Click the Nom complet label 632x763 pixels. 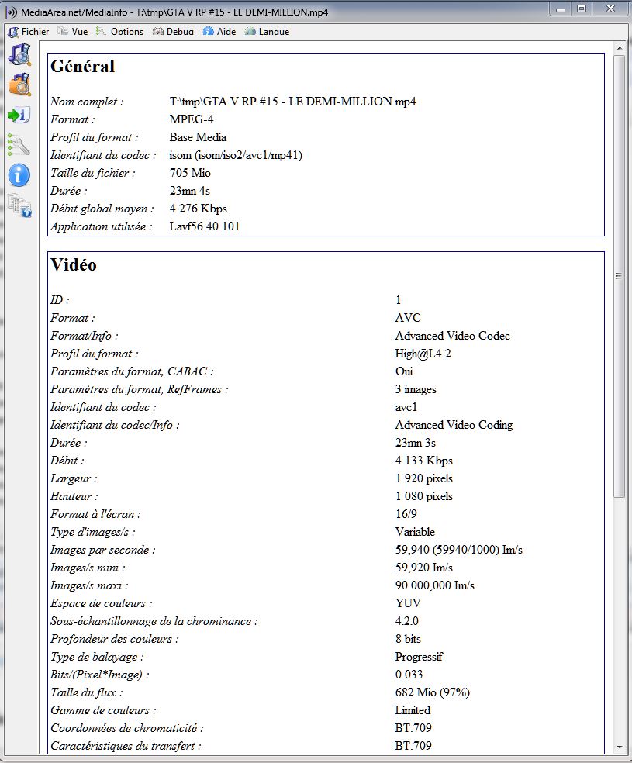click(87, 102)
